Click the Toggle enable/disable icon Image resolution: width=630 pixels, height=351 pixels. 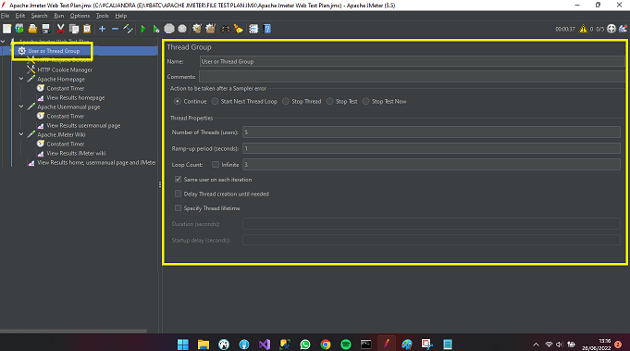tap(128, 29)
